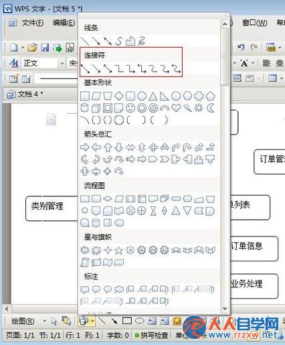Click the 类别管理 text box
Image resolution: width=285 pixels, height=345 pixels.
point(52,208)
